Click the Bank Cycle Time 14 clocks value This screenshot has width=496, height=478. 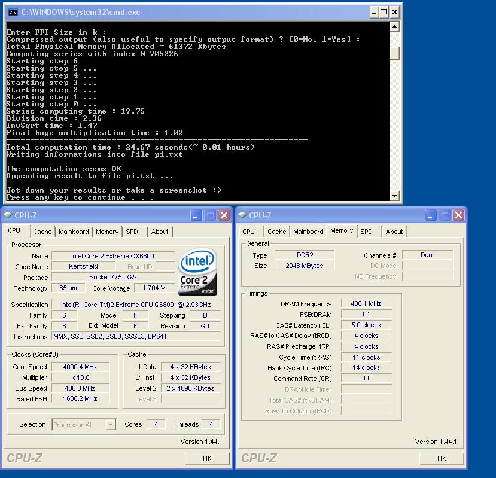pos(366,367)
